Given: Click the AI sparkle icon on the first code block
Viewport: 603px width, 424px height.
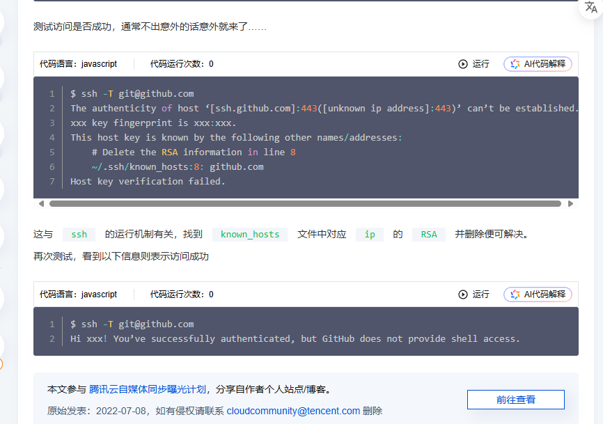Looking at the screenshot, I should tap(515, 64).
